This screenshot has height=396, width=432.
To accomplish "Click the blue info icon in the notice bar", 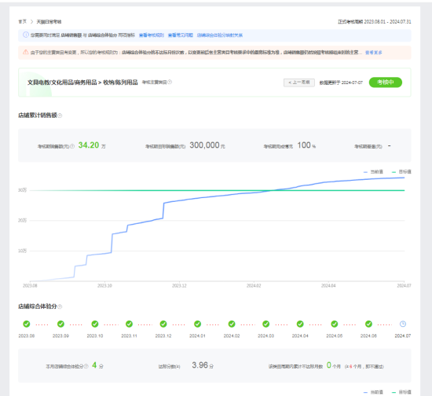I will pos(26,35).
